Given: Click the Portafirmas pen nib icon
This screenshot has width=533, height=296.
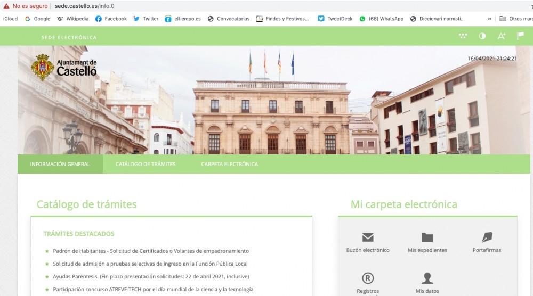Looking at the screenshot, I should (x=487, y=237).
